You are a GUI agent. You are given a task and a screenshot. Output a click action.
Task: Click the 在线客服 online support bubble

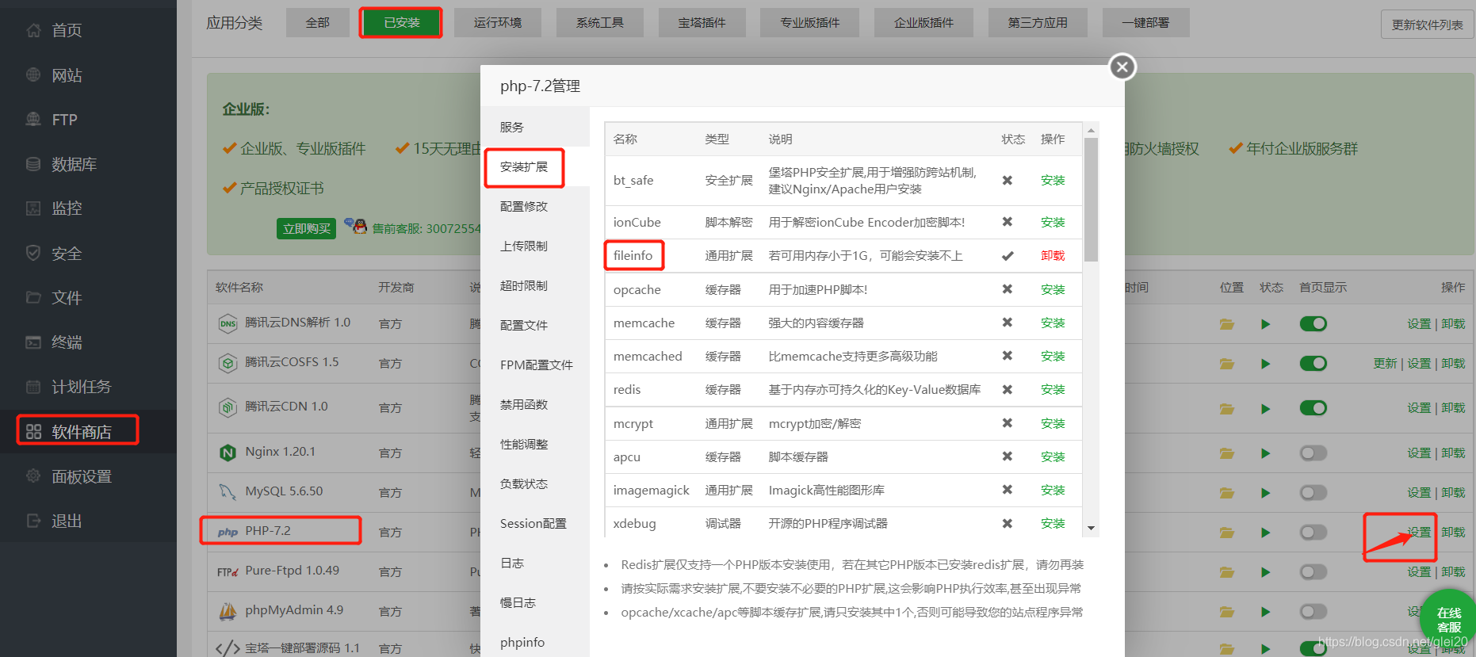1448,620
